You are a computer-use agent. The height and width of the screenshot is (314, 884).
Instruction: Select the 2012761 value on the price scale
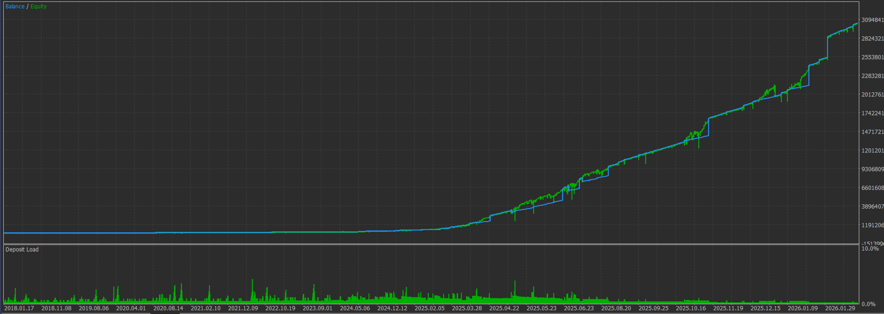pyautogui.click(x=872, y=95)
